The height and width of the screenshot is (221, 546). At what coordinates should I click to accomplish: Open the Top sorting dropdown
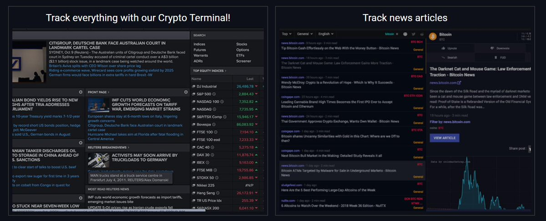286,34
